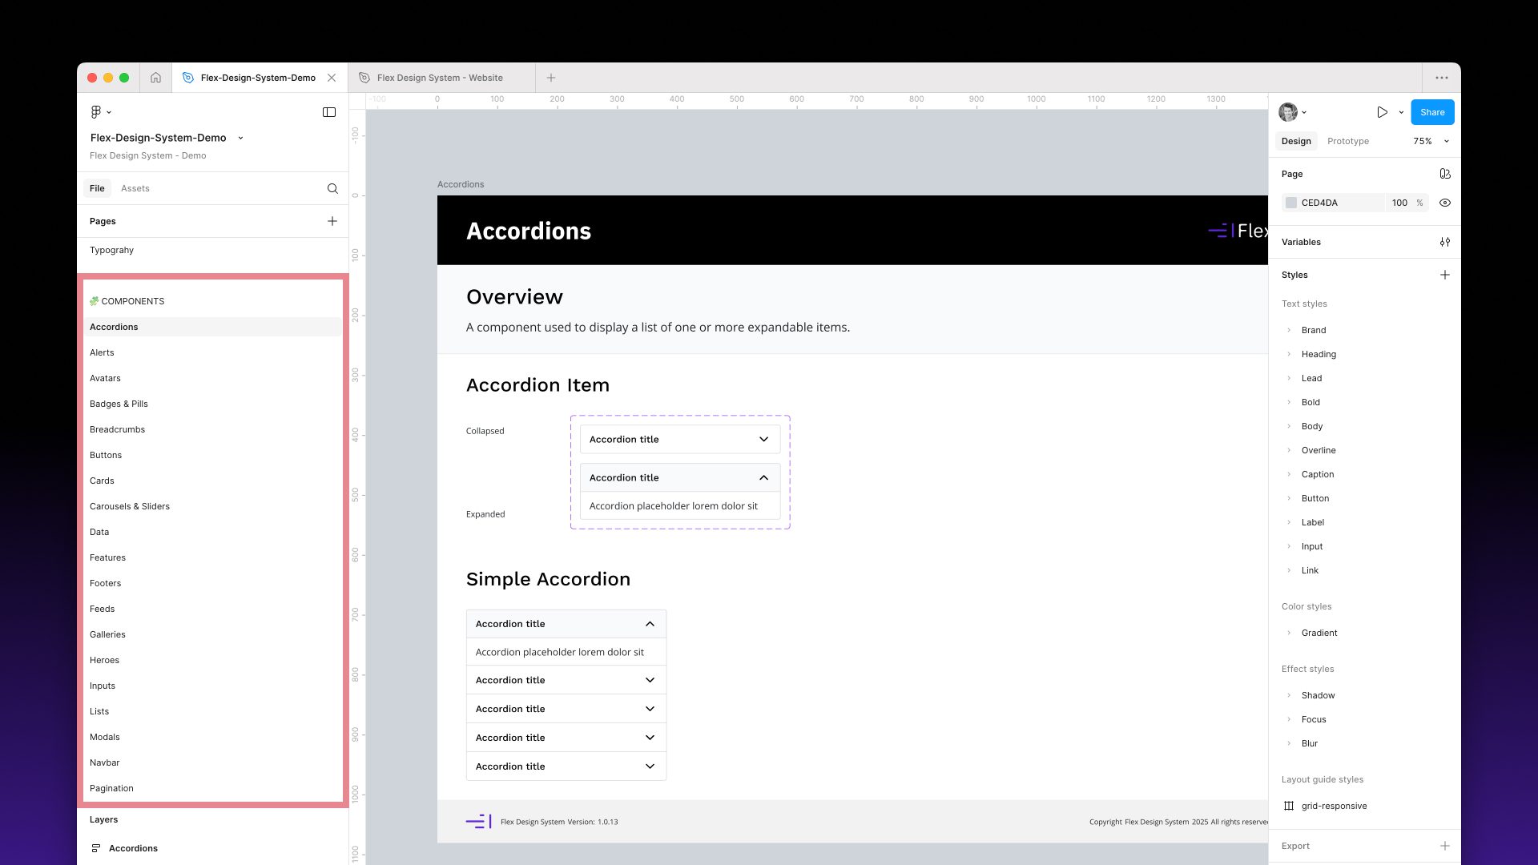1538x865 pixels.
Task: Click the search icon in the file panel
Action: coord(332,188)
